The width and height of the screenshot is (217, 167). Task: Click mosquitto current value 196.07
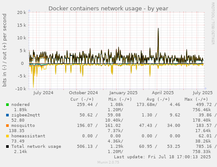click(x=85, y=126)
